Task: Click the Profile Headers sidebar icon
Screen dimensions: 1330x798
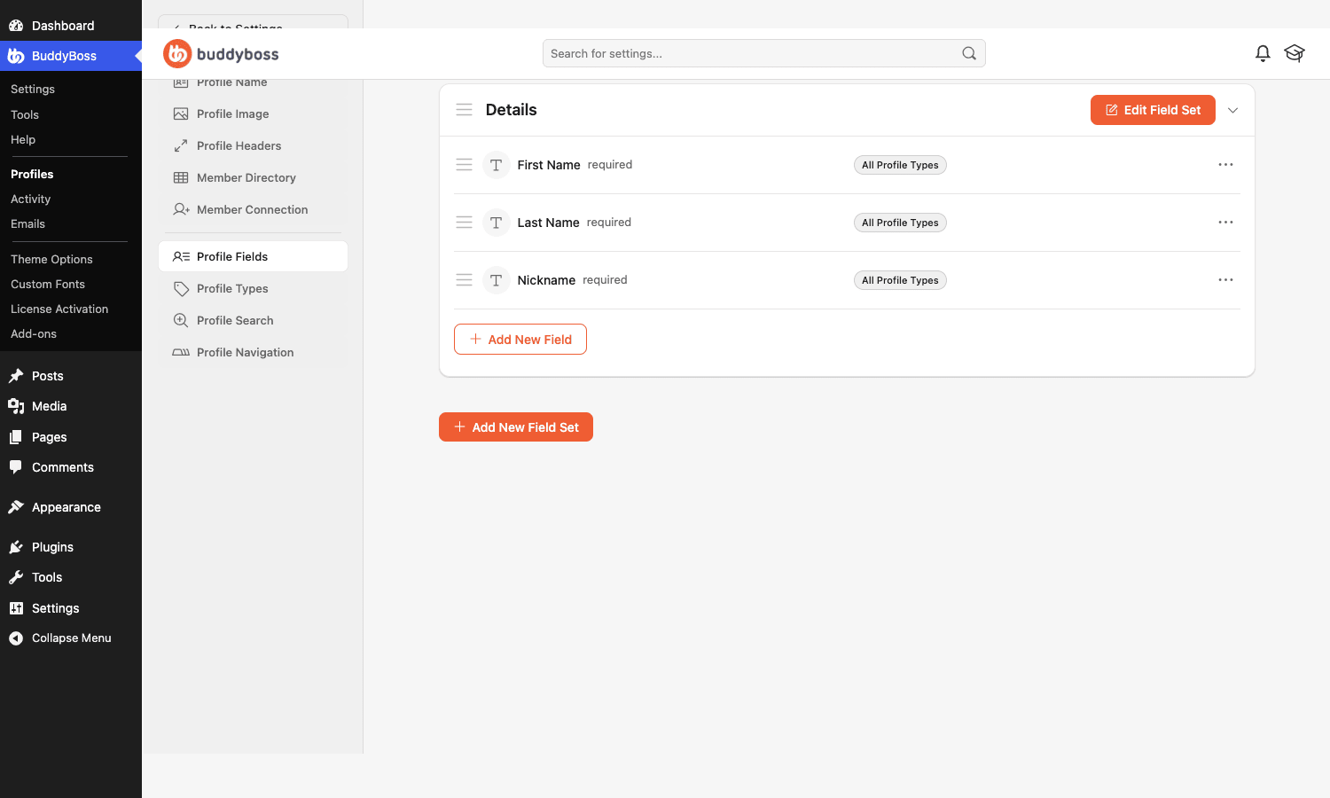Action: tap(181, 145)
